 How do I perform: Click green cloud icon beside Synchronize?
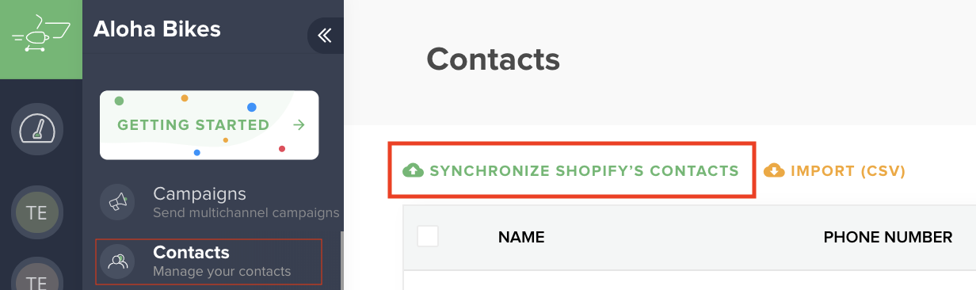pos(414,170)
